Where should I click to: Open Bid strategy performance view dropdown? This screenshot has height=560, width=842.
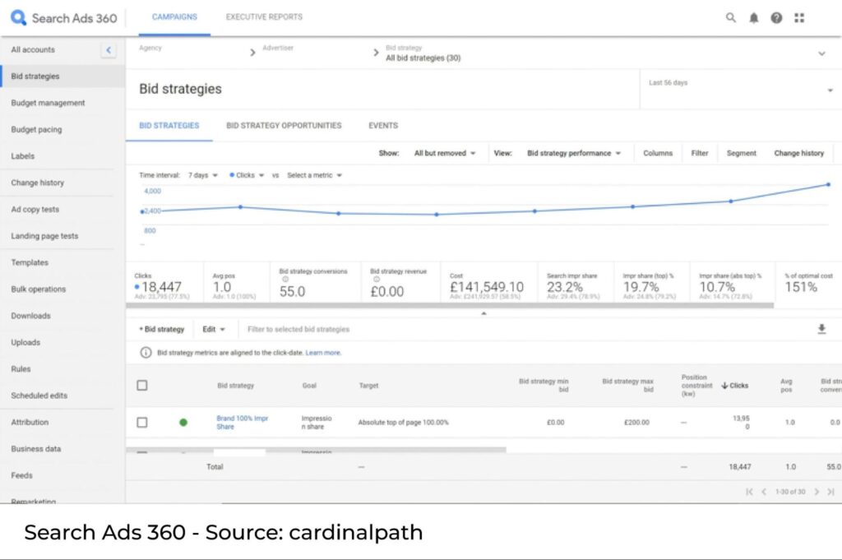[574, 153]
